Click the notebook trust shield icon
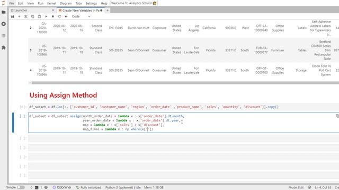 click(x=309, y=187)
